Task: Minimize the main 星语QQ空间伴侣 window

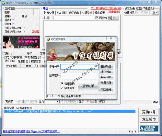Action: pos(144,2)
